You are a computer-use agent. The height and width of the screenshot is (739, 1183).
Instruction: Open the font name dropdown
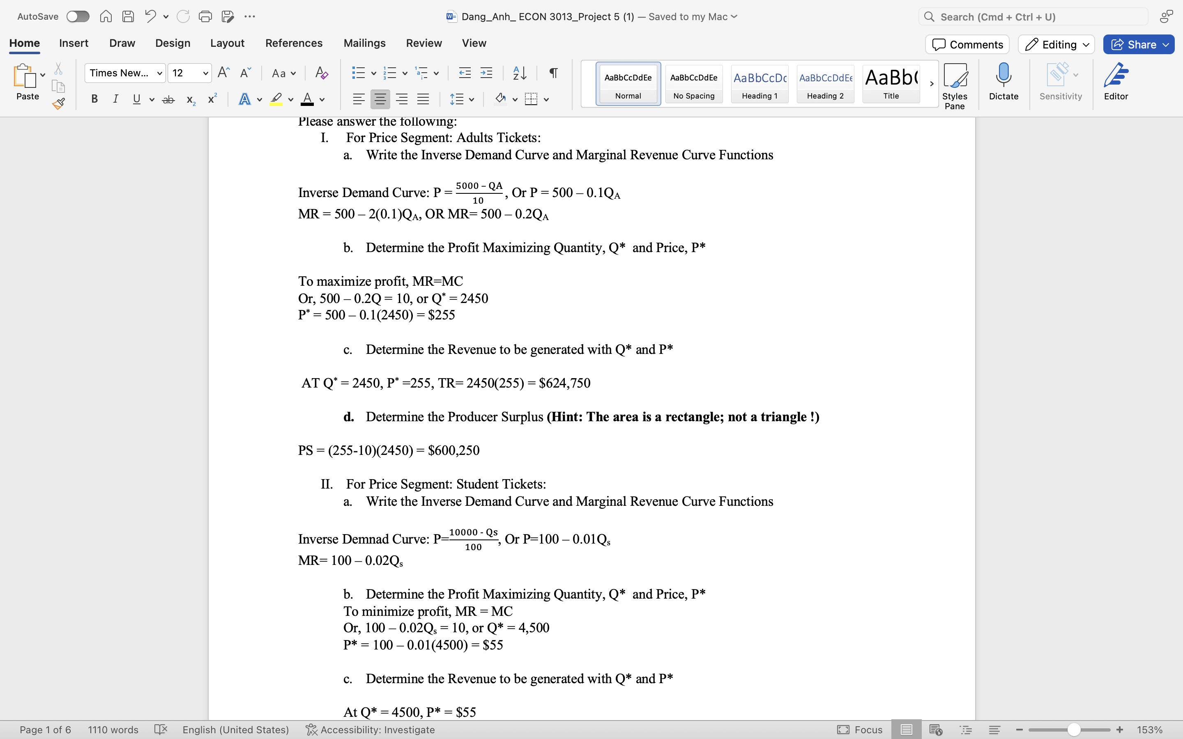point(125,73)
